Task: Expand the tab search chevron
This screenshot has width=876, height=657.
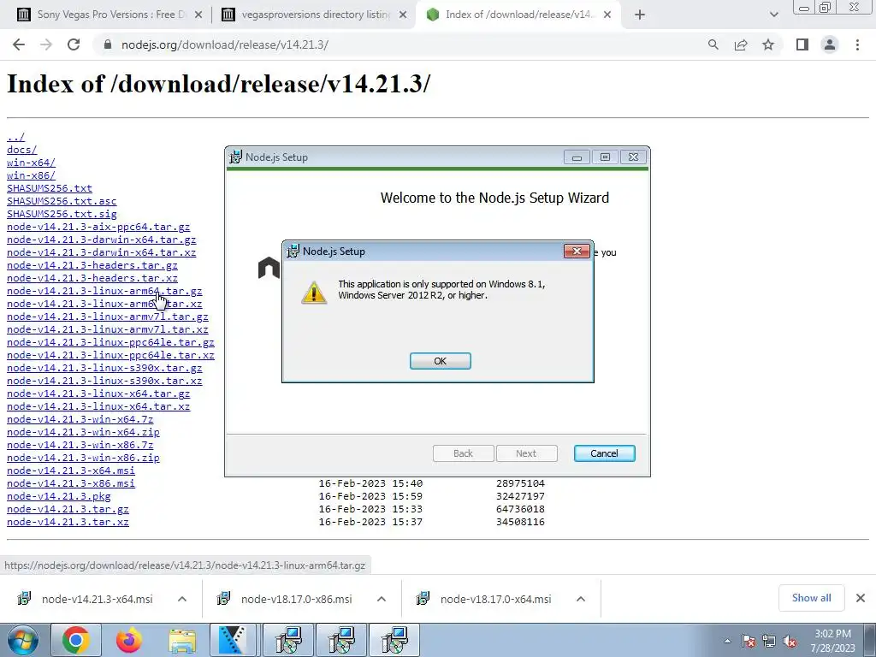Action: pos(773,15)
